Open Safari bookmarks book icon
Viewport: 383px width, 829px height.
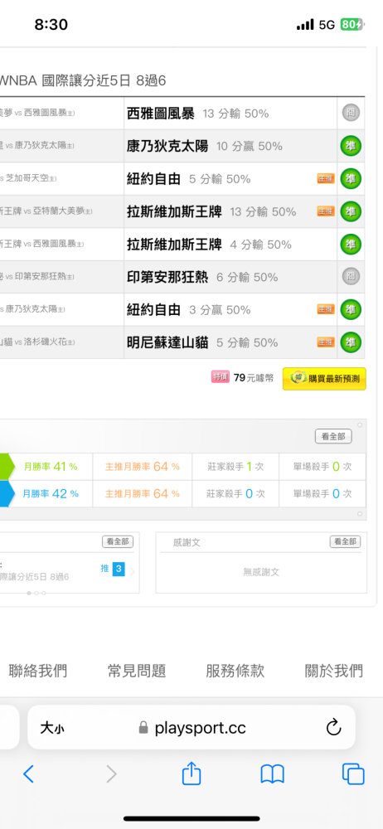(273, 774)
